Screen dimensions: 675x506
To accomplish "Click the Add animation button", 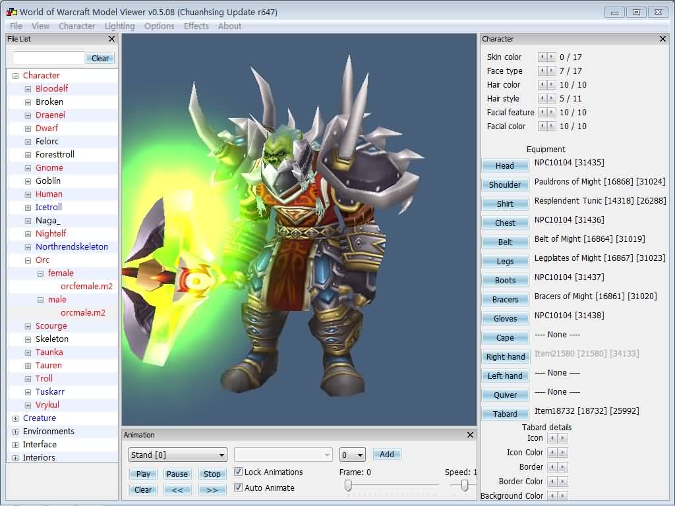I will [x=386, y=455].
